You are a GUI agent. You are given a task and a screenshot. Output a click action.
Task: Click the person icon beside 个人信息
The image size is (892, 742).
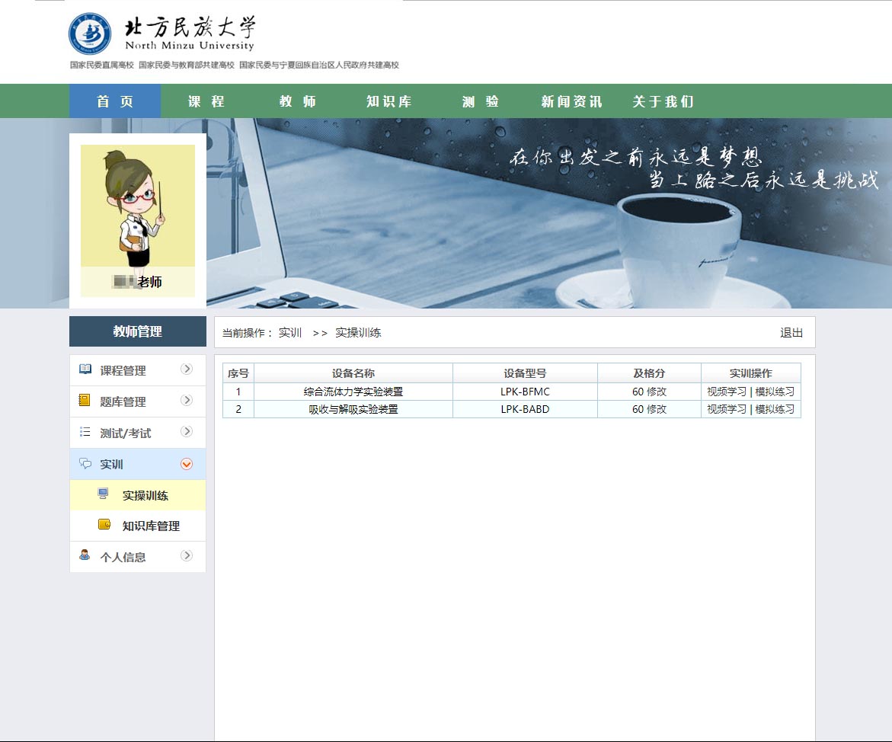pos(85,555)
